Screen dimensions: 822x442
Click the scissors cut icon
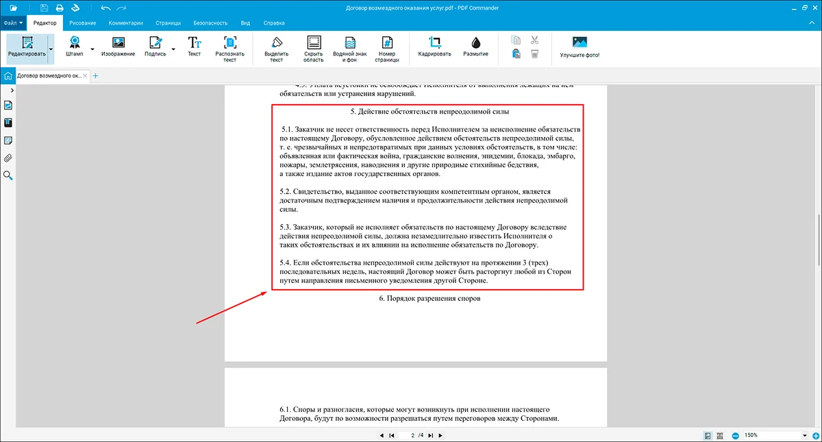tap(535, 40)
